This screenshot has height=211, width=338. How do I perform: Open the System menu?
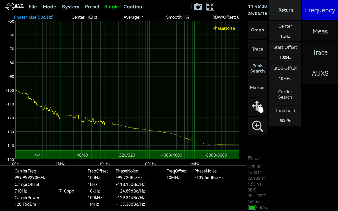(x=71, y=7)
